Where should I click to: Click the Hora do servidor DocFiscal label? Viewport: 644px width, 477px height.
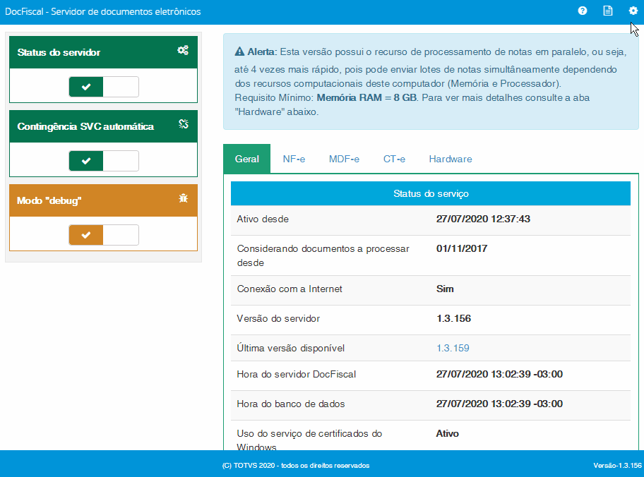pyautogui.click(x=296, y=374)
